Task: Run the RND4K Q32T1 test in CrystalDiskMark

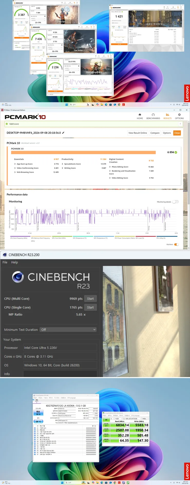Action: point(106,435)
